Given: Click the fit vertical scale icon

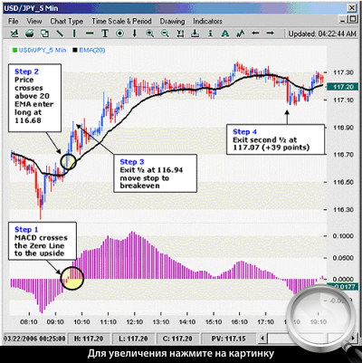Looking at the screenshot, I should pyautogui.click(x=180, y=33).
